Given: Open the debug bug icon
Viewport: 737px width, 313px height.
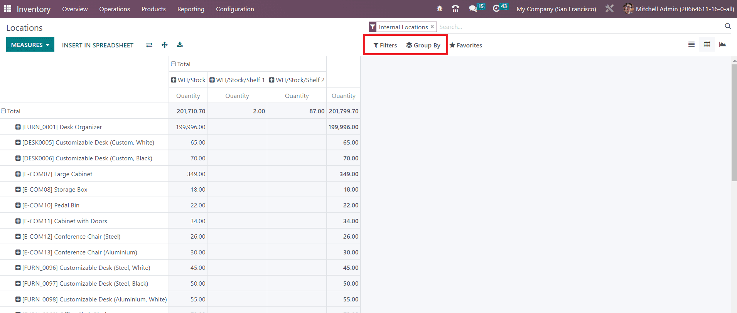Looking at the screenshot, I should pyautogui.click(x=439, y=8).
